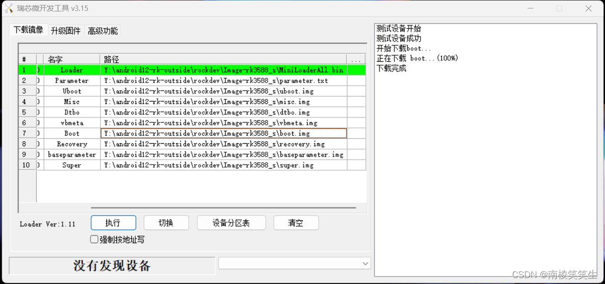Click the super.img path cell
This screenshot has height=284, width=605.
(223, 165)
